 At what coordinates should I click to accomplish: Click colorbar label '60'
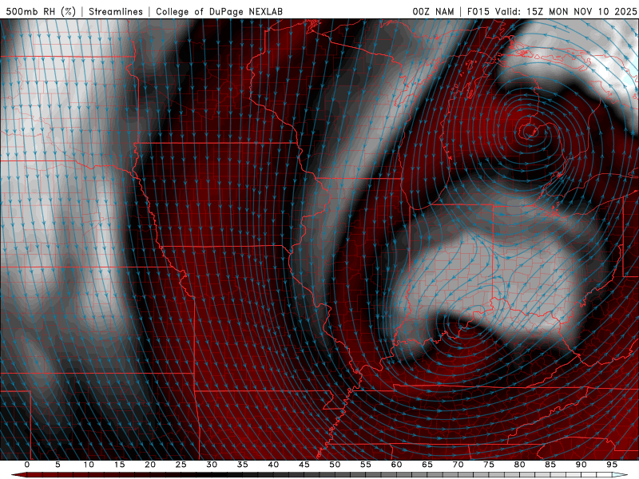(x=396, y=465)
